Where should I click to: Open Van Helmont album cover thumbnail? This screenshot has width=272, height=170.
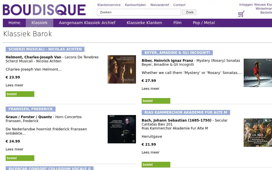122,69
